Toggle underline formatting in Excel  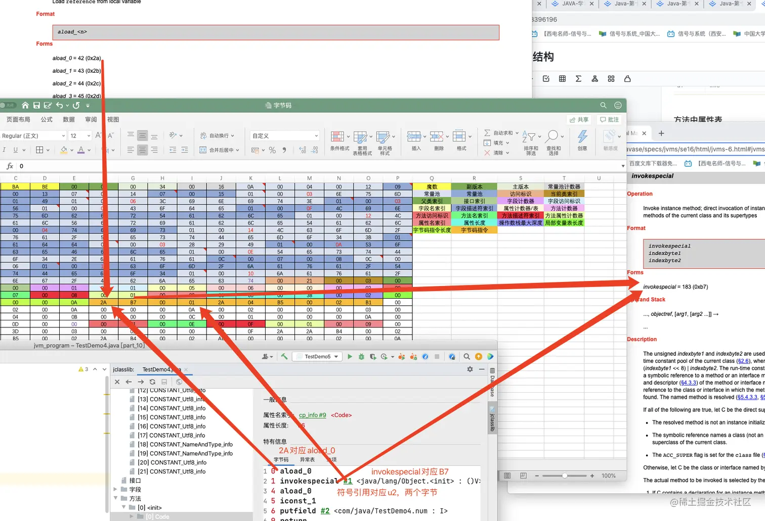coord(16,150)
